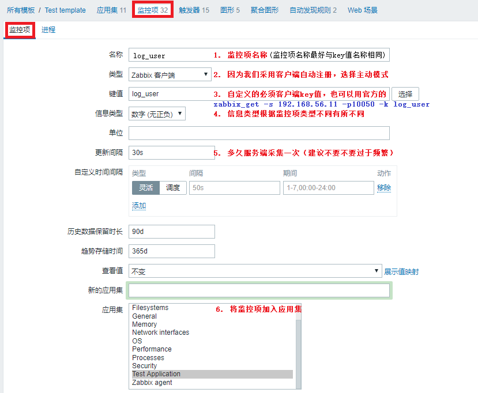Select OS in the 应用集 list

click(x=213, y=341)
